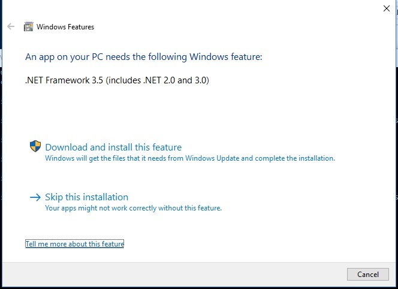398x289 pixels.
Task: Click the Windows Features title text
Action: pos(65,27)
